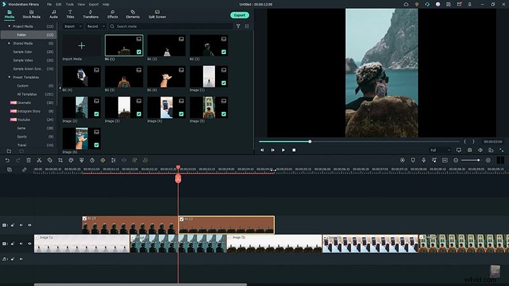
Task: Click the filter icon in media panel
Action: point(238,26)
